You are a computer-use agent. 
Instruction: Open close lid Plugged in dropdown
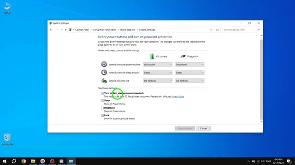(189, 81)
